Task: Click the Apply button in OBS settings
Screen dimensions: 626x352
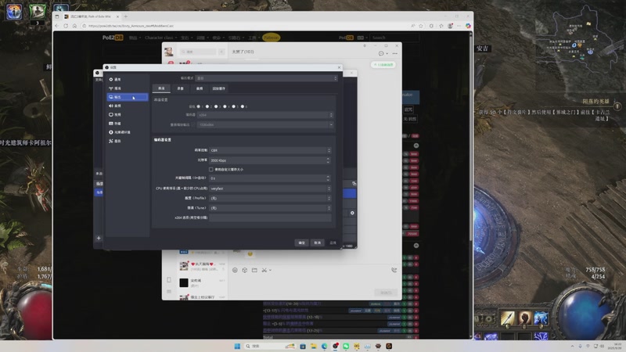Action: click(333, 242)
